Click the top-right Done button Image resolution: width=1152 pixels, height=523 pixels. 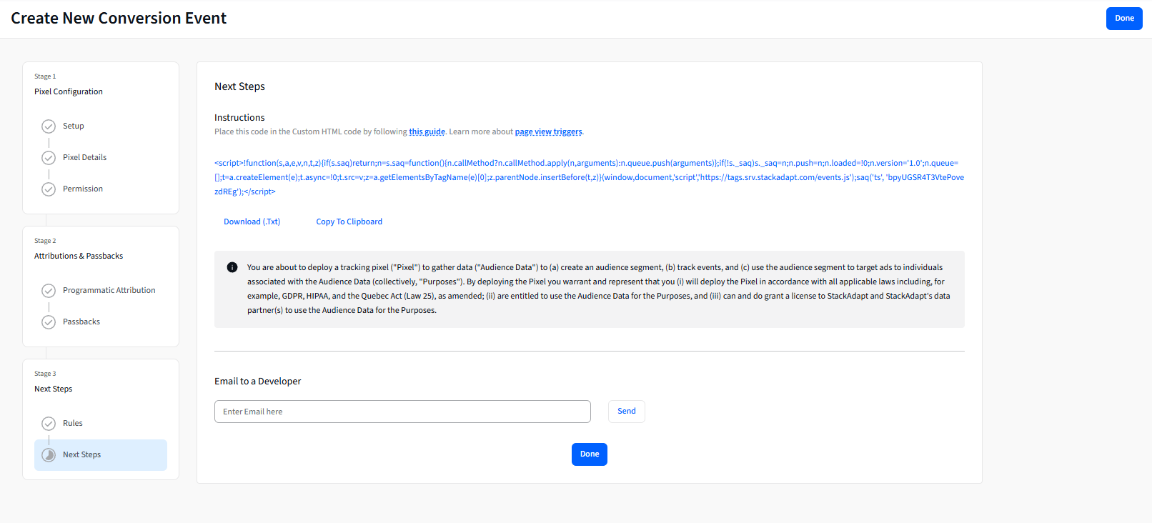point(1124,19)
